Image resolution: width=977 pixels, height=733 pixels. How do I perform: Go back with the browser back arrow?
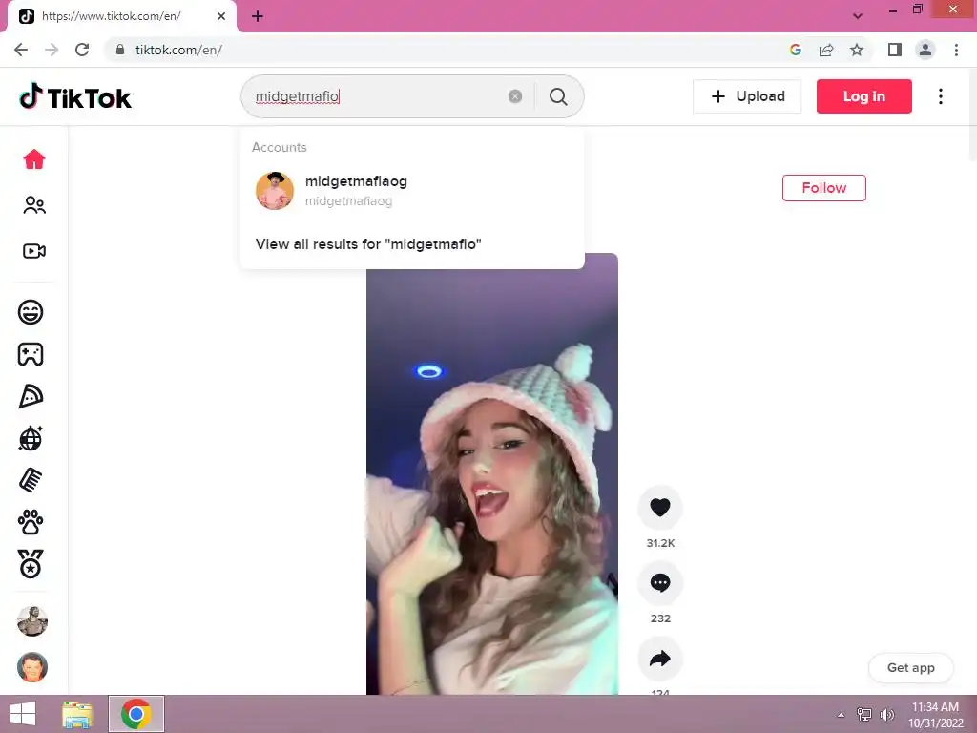(x=21, y=50)
